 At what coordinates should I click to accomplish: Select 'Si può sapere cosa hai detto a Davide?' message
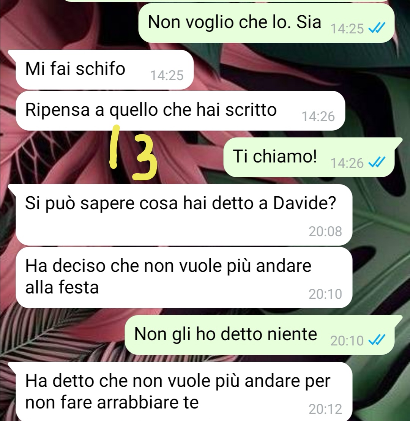pyautogui.click(x=184, y=215)
